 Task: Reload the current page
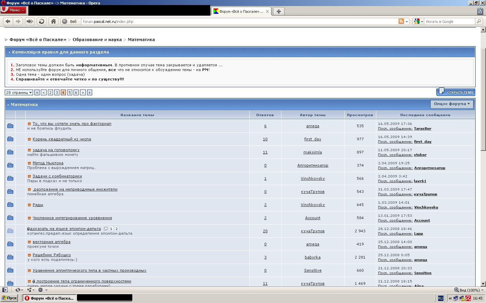[x=42, y=21]
